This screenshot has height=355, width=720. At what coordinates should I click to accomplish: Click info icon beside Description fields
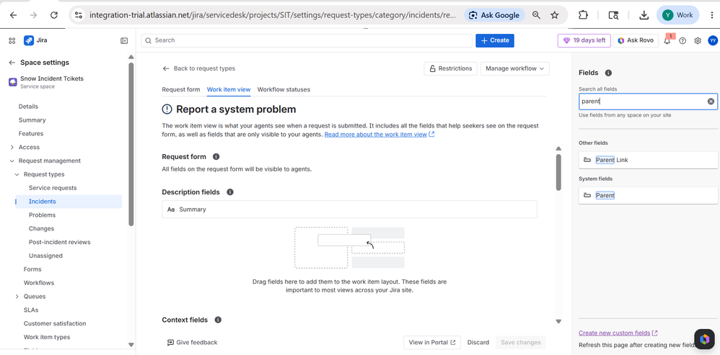(x=230, y=192)
